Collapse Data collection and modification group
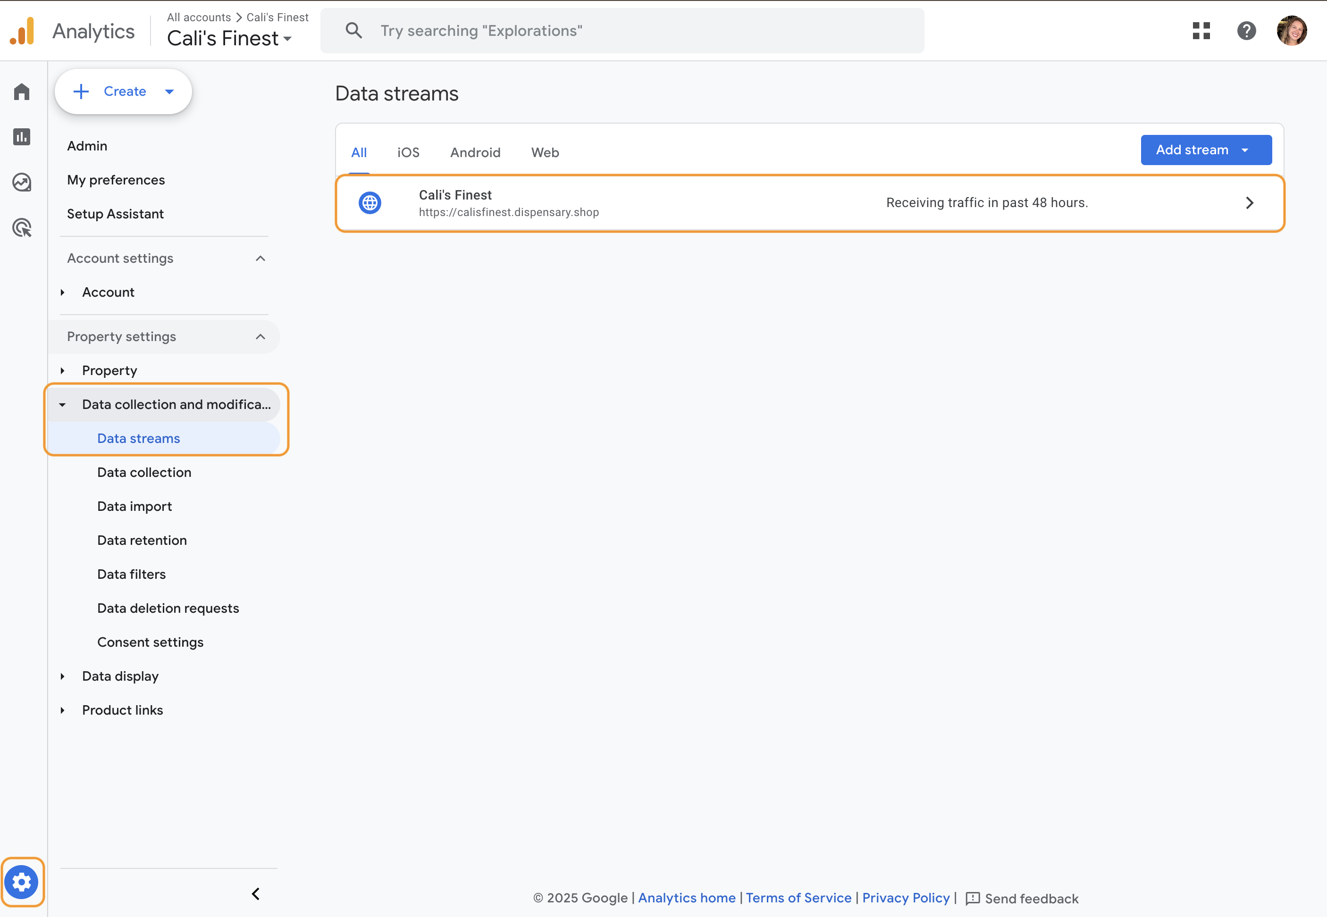 [x=63, y=405]
